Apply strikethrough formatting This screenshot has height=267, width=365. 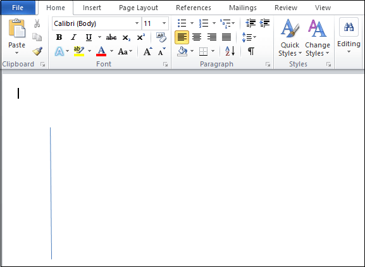click(111, 37)
